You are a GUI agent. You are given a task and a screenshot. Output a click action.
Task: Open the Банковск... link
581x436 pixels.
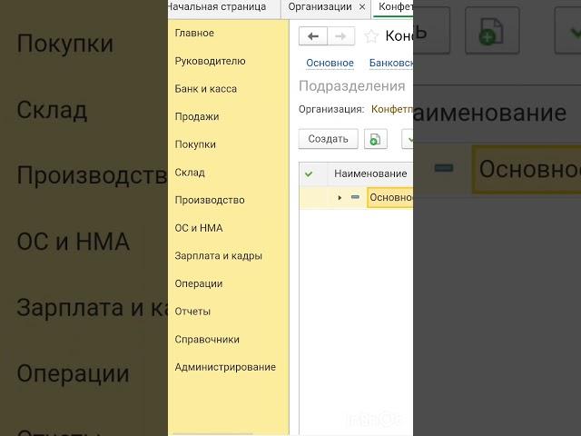point(391,63)
